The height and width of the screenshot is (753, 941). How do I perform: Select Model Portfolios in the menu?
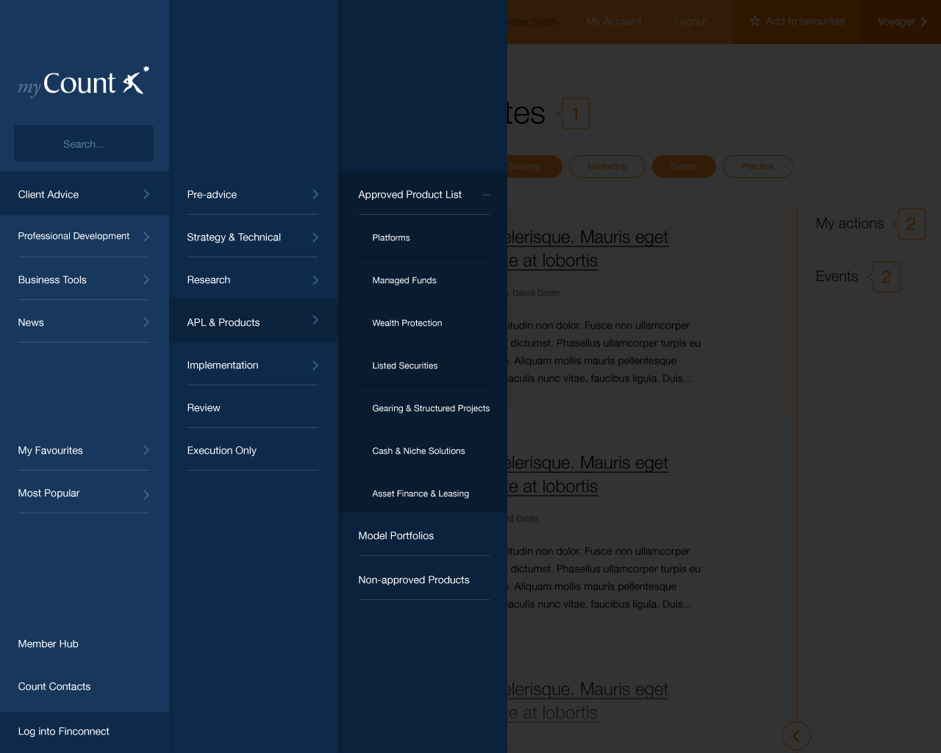pyautogui.click(x=396, y=535)
